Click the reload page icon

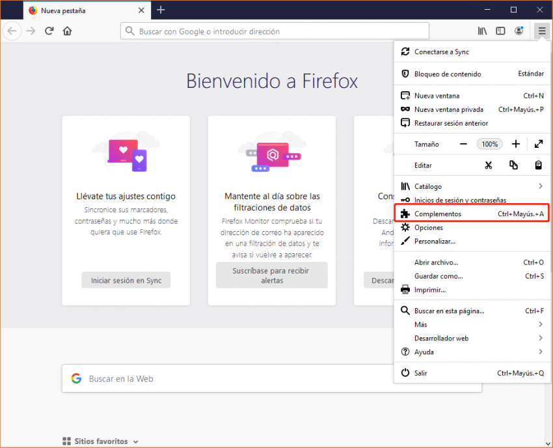[x=49, y=31]
